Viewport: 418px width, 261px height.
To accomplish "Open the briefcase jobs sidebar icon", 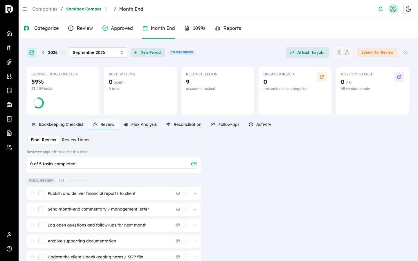I will 9,105.
